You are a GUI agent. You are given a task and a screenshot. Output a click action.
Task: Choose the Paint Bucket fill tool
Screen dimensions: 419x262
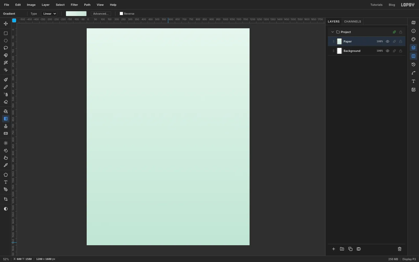coord(6,111)
